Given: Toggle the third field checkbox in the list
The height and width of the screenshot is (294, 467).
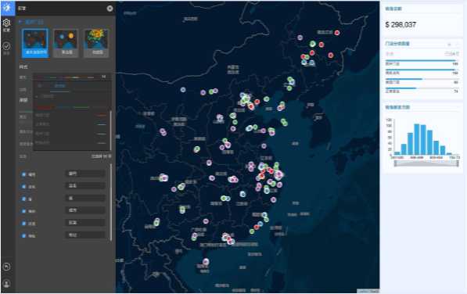Looking at the screenshot, I should point(23,199).
